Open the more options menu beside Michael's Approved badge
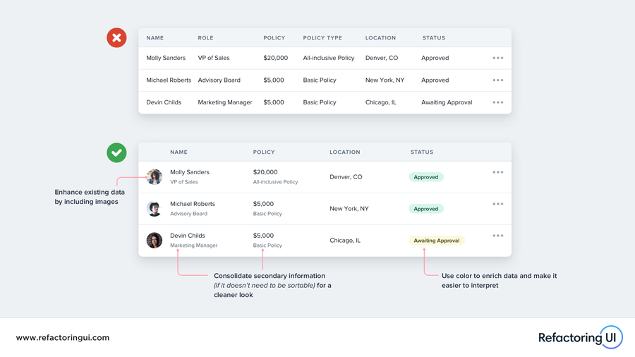This screenshot has width=635, height=357. [x=497, y=204]
